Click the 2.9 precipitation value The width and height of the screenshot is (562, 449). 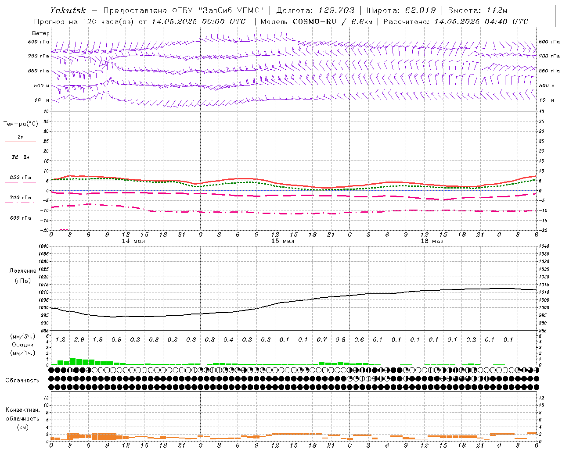pyautogui.click(x=79, y=340)
